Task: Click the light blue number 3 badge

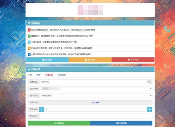Action: (x=29, y=42)
